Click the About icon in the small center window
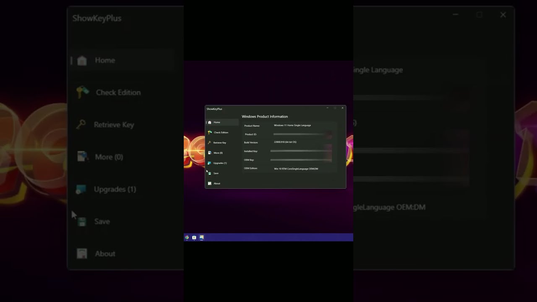The width and height of the screenshot is (537, 302). 210,183
